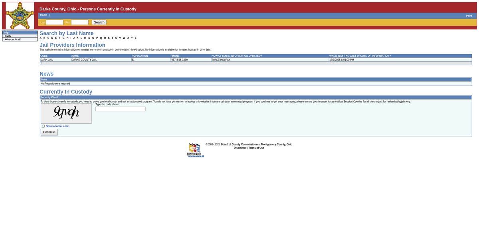Search last names starting with G
The height and width of the screenshot is (247, 479).
pyautogui.click(x=63, y=38)
